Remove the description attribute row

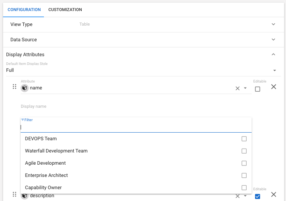tap(273, 195)
